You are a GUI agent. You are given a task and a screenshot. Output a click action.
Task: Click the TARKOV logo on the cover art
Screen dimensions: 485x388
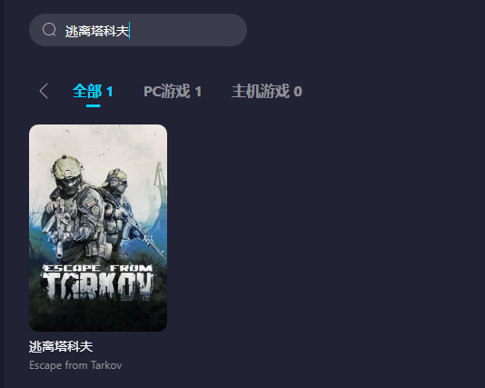tap(98, 286)
